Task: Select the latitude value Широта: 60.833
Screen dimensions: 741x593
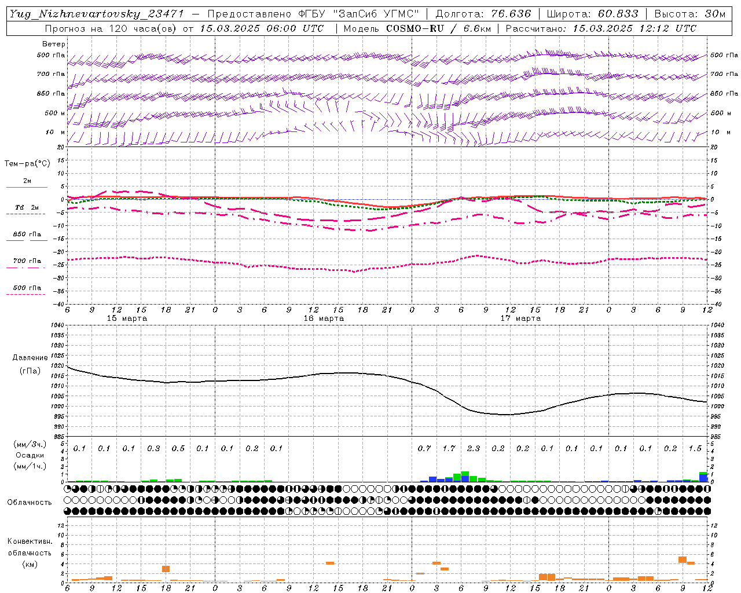Action: click(x=593, y=14)
